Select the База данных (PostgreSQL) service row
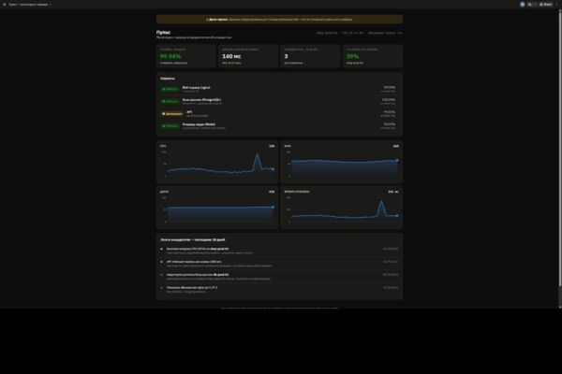562x374 pixels. coord(279,101)
